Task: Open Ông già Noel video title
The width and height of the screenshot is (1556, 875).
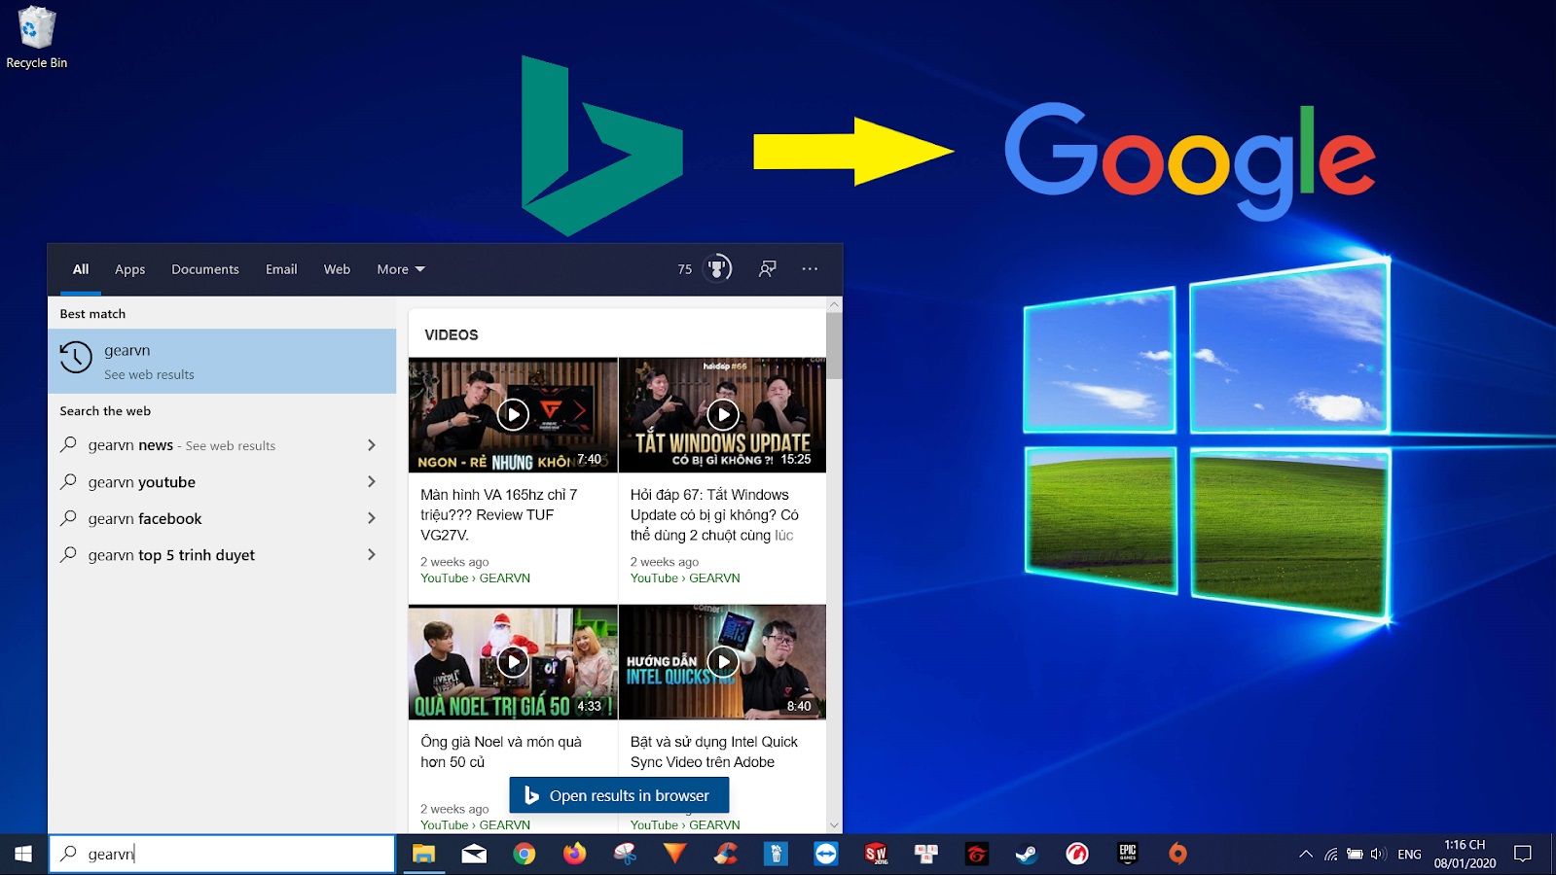Action: coord(501,752)
